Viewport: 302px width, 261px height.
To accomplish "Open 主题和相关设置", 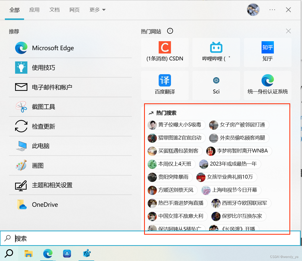I will point(70,185).
